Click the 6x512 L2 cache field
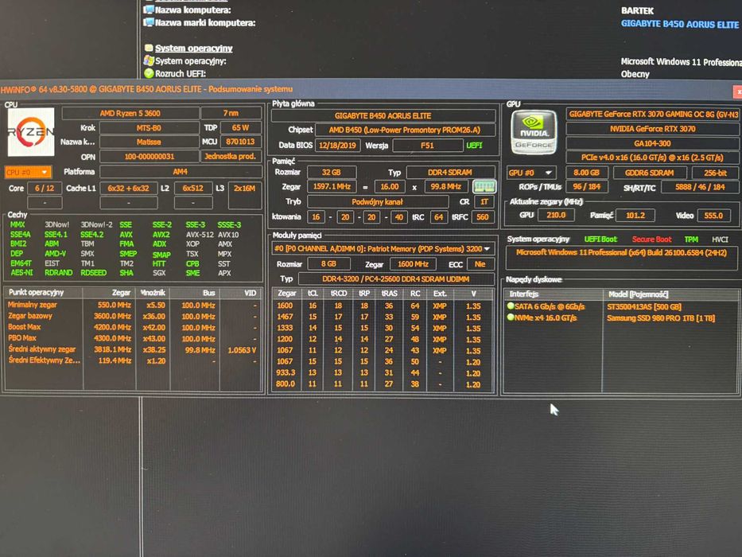Image resolution: width=742 pixels, height=557 pixels. pyautogui.click(x=192, y=188)
